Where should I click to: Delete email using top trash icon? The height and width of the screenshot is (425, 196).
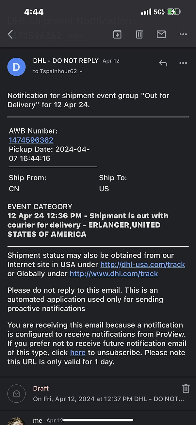139,34
